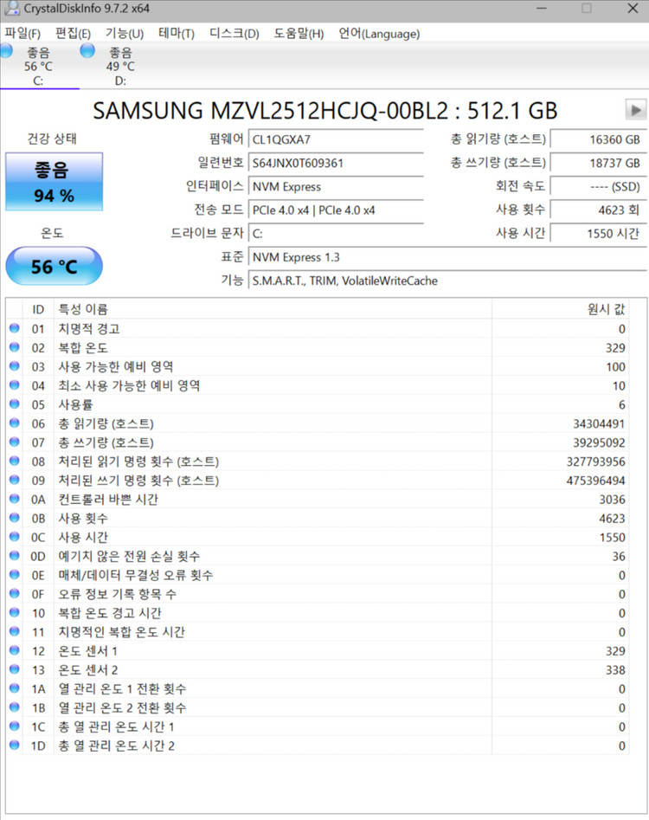Click status orb of row 0A 컨트롤러 바쁜 시간

point(15,499)
